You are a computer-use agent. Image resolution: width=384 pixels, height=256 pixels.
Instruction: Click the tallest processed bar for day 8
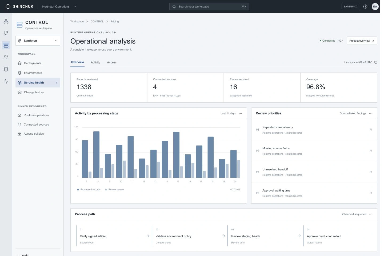pos(96,155)
